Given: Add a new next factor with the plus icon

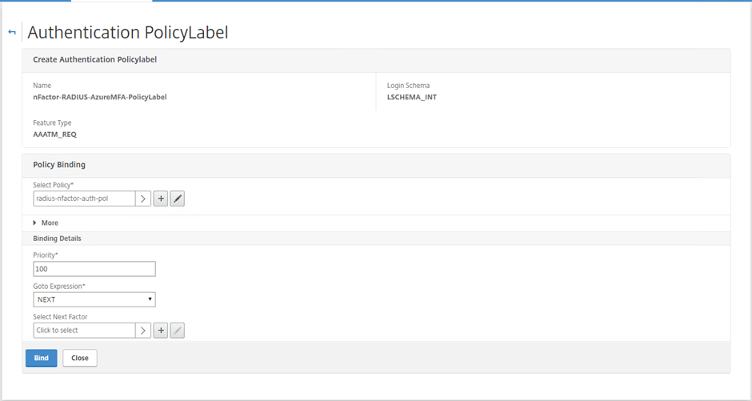Looking at the screenshot, I should coord(161,331).
